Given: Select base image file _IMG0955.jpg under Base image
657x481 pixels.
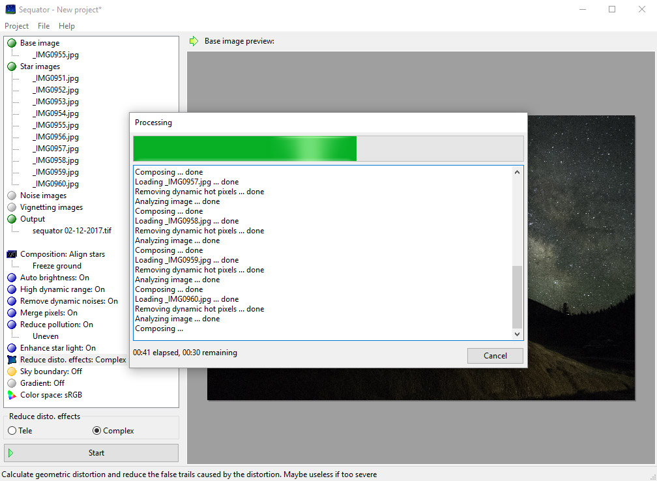Looking at the screenshot, I should (56, 55).
